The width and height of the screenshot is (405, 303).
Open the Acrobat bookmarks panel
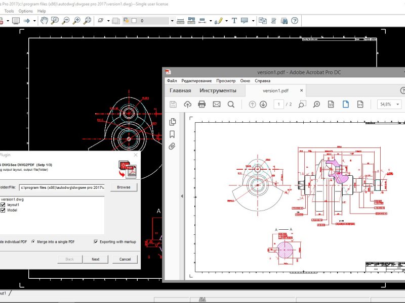tap(172, 134)
